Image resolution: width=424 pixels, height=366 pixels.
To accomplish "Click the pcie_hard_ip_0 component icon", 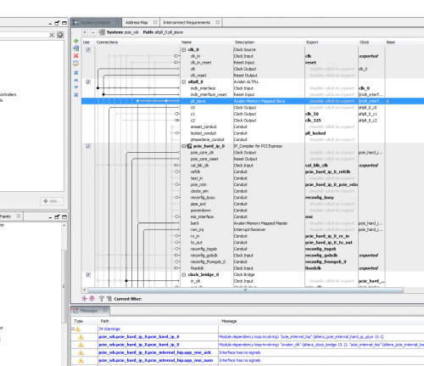I will (x=189, y=146).
